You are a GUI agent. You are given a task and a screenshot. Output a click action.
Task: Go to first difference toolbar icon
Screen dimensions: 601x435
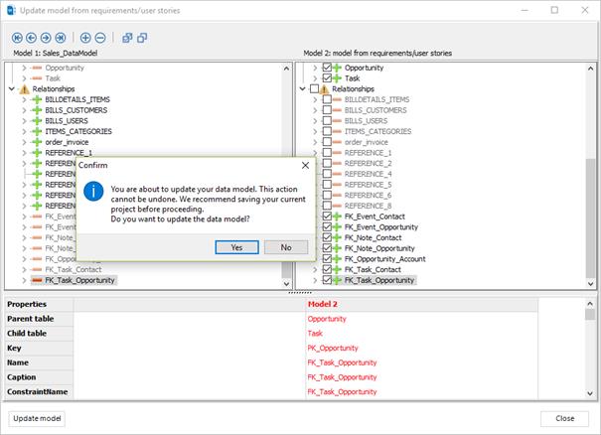tap(17, 38)
